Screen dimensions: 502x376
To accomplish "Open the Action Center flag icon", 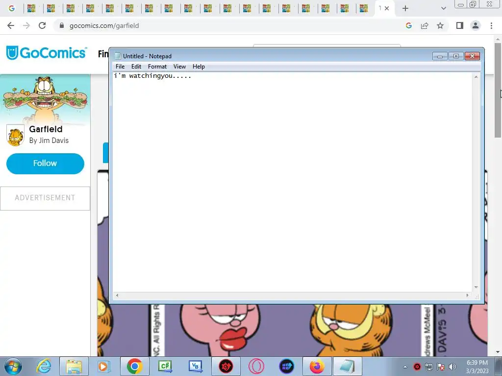I will click(x=441, y=367).
